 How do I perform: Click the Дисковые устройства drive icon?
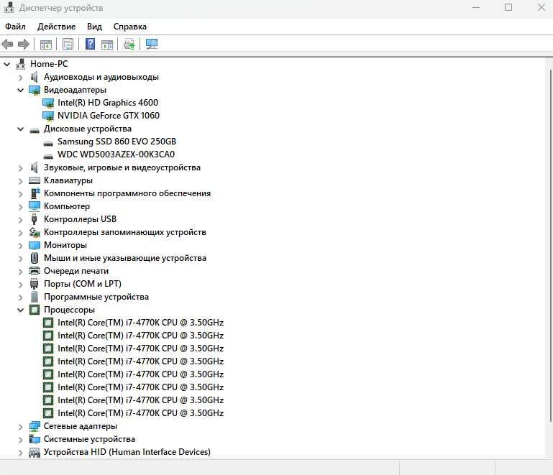[35, 130]
